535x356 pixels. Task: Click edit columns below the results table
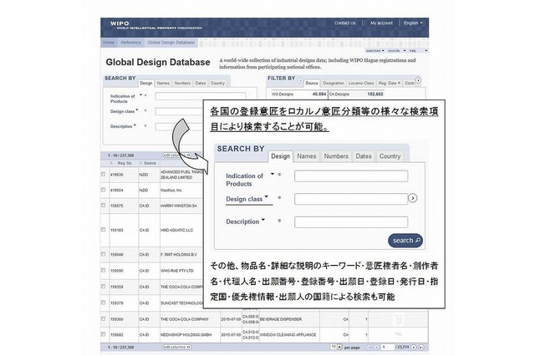(176, 347)
